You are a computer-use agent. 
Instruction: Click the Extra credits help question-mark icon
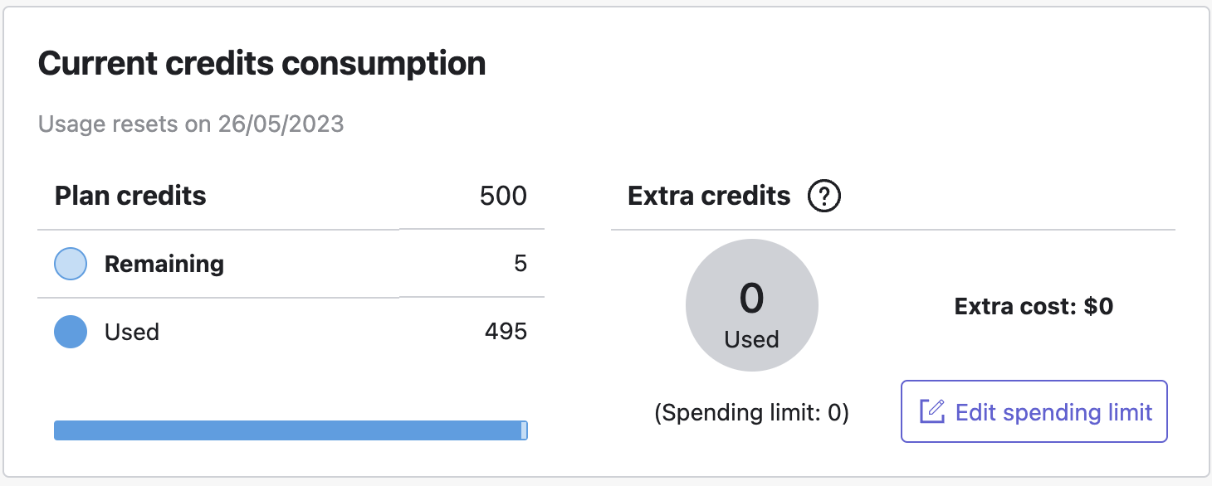pyautogui.click(x=824, y=197)
